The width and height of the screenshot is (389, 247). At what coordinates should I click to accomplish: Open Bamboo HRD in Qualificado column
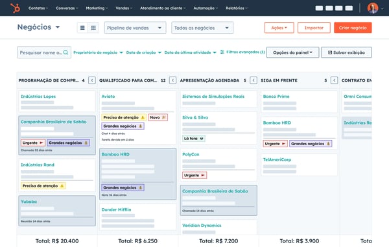(115, 154)
